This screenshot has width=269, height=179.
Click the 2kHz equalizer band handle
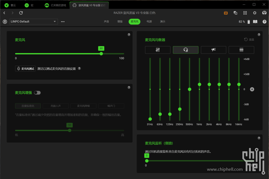(x=209, y=84)
